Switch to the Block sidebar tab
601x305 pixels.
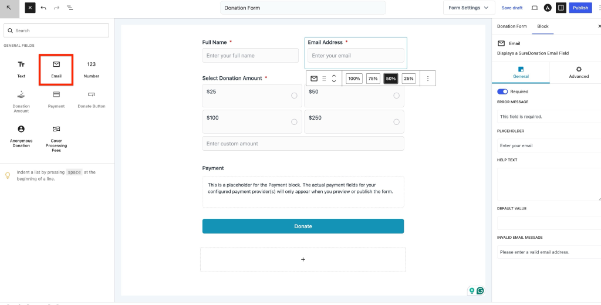pyautogui.click(x=543, y=26)
